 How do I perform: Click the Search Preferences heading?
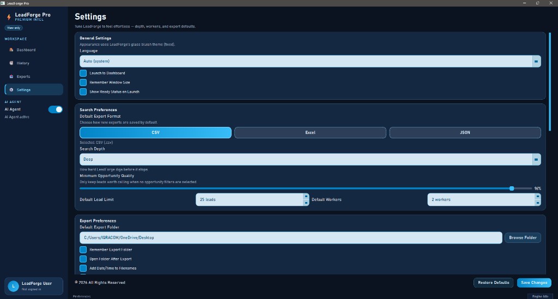pyautogui.click(x=98, y=110)
